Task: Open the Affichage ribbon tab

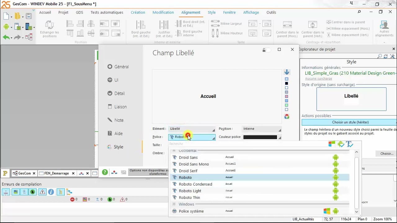Action: coord(251,12)
